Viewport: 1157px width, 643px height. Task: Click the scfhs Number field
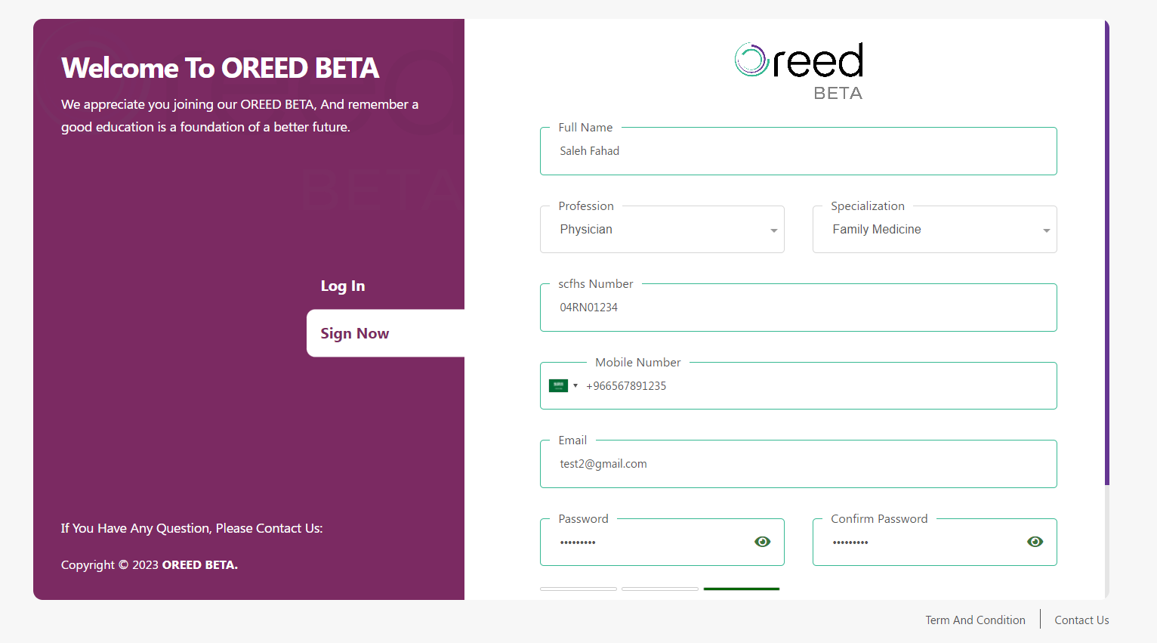click(x=798, y=308)
